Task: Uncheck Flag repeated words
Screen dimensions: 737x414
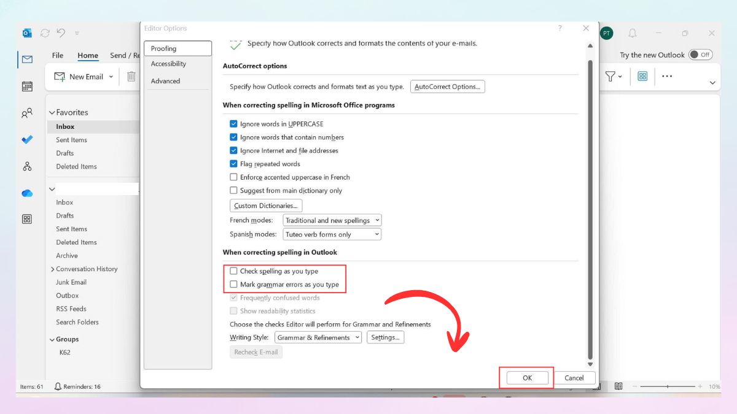Action: point(233,164)
